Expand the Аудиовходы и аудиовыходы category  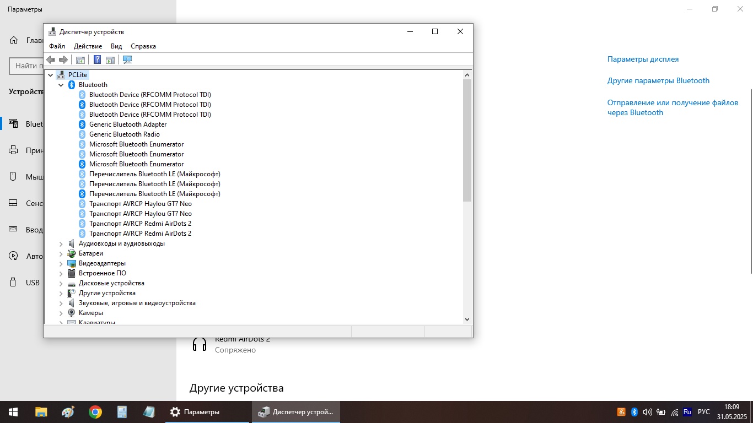click(61, 243)
